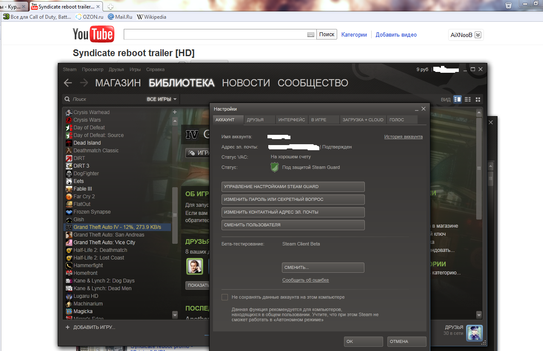Switch Steam library to list view icon
This screenshot has width=543, height=351.
(x=468, y=99)
